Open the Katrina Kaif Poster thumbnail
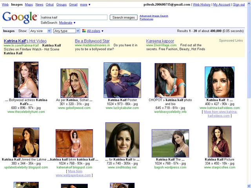Viewport: 251px width, 188px height. coord(122,80)
